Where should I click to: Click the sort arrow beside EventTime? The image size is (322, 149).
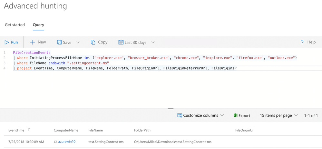[29, 129]
